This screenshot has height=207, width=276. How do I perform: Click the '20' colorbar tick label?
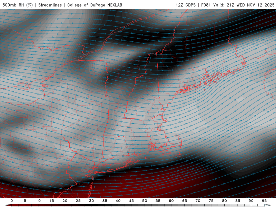click(65, 201)
